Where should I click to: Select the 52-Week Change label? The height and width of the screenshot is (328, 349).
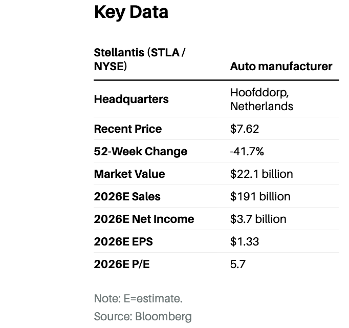coord(141,152)
